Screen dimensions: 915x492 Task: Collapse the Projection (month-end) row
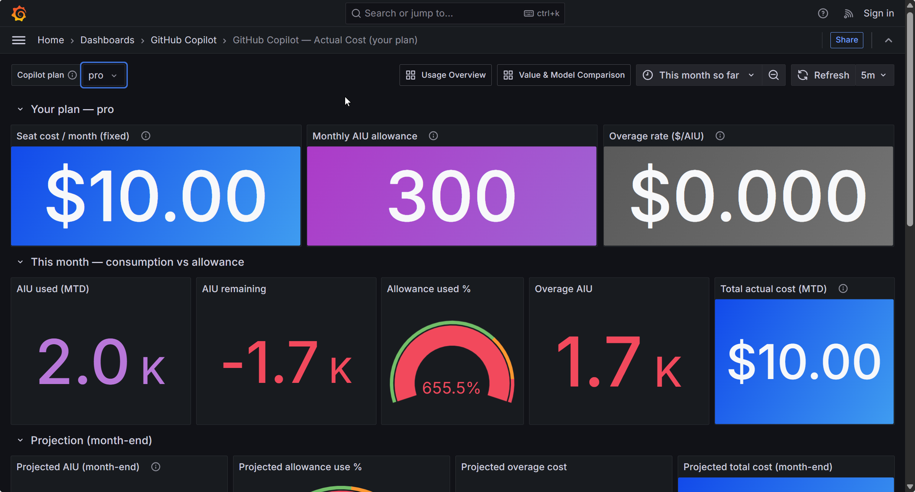pos(20,441)
